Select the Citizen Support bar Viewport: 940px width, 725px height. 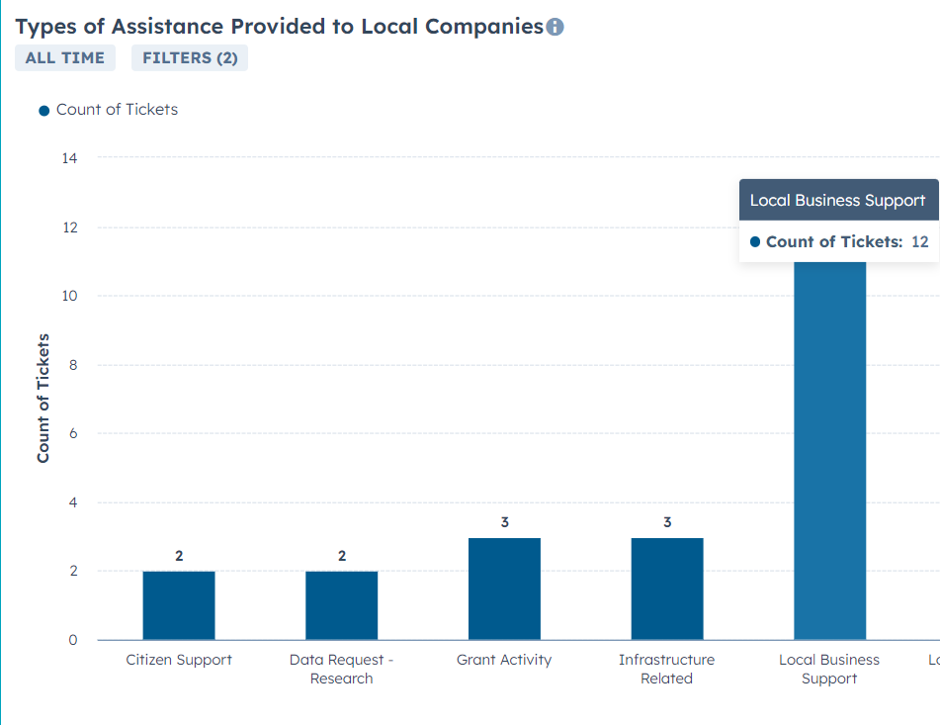click(x=179, y=605)
